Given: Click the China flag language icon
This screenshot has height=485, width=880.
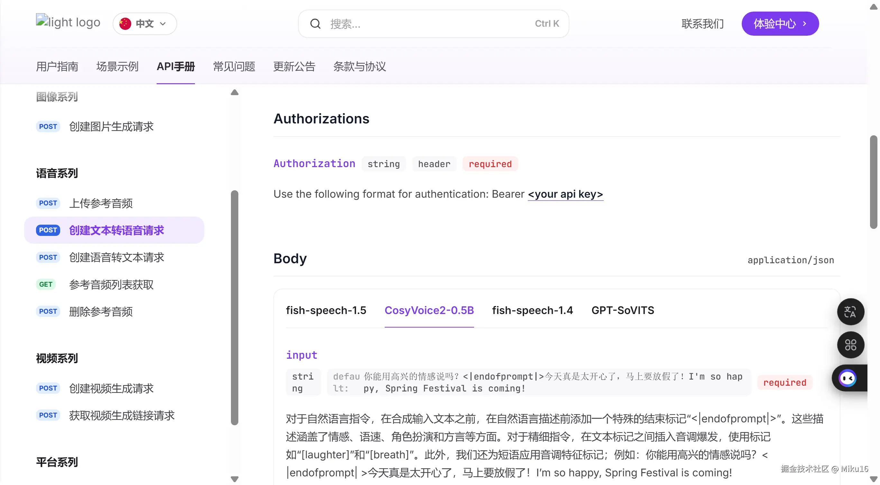Looking at the screenshot, I should tap(125, 23).
